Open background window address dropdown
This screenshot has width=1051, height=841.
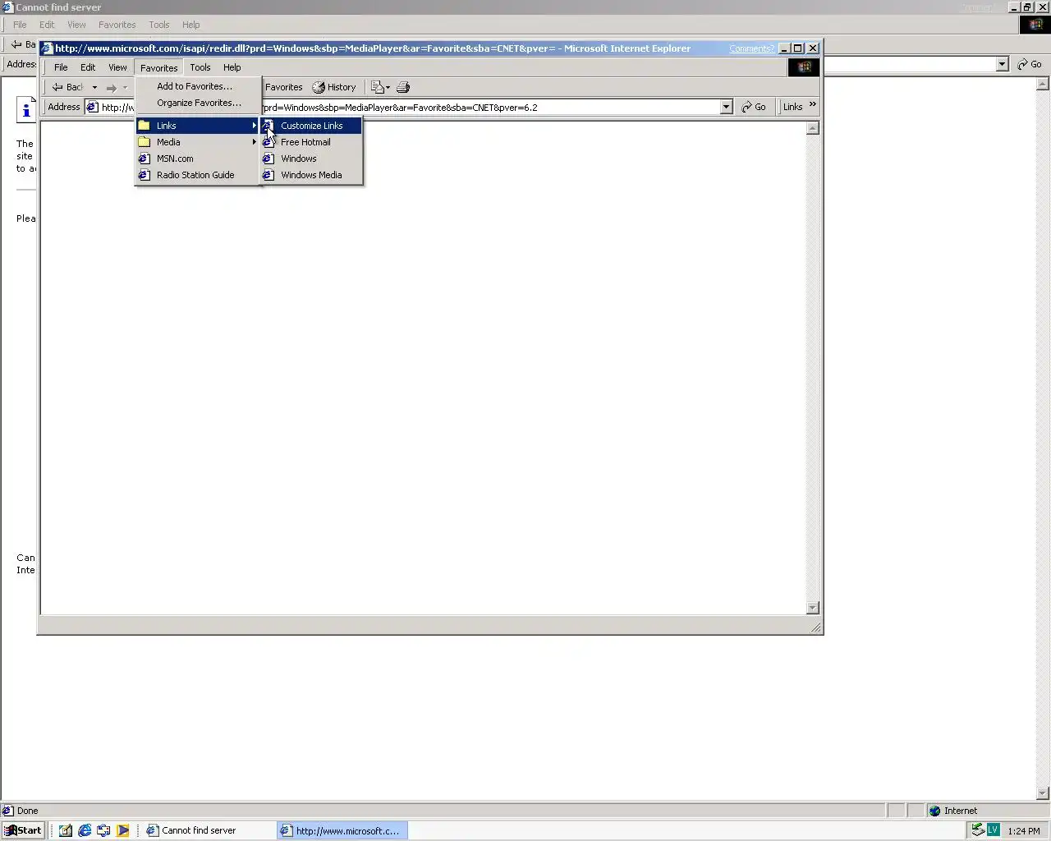tap(1002, 64)
